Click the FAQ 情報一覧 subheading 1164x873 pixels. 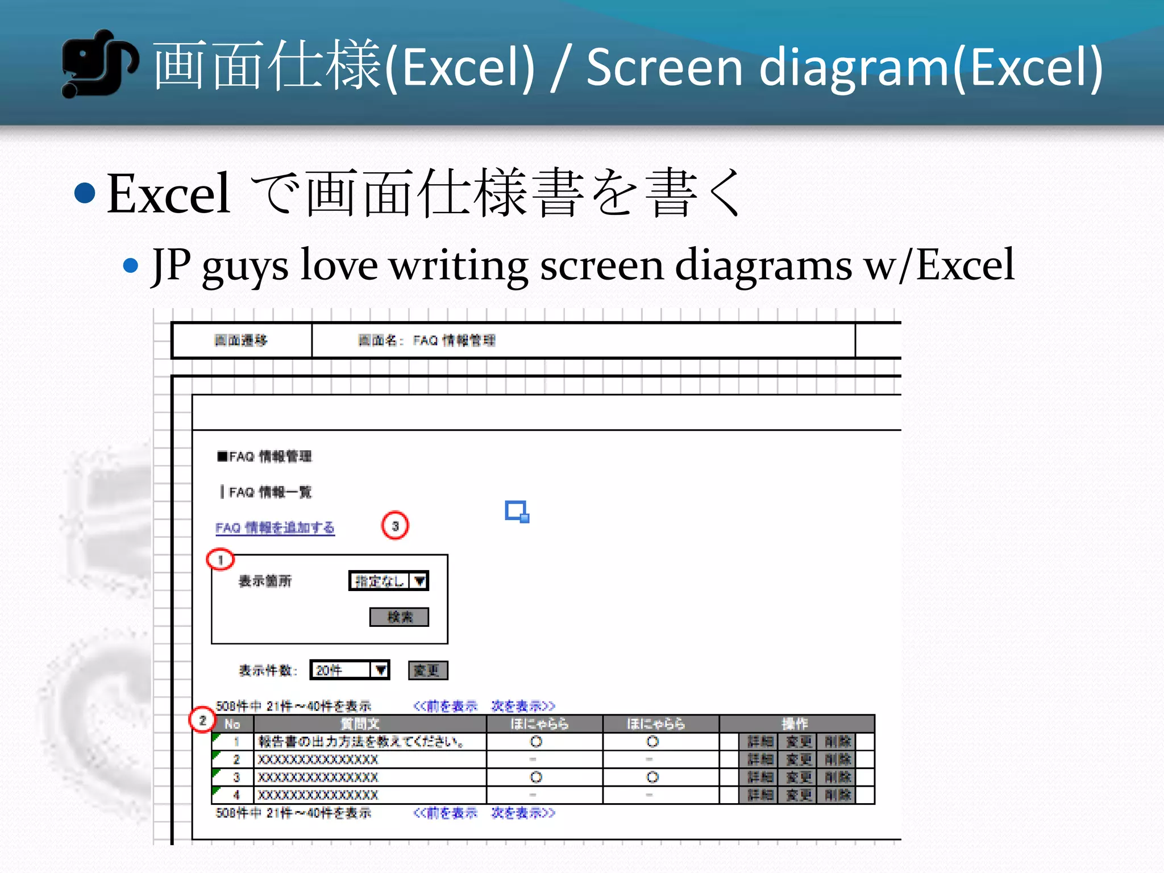266,492
